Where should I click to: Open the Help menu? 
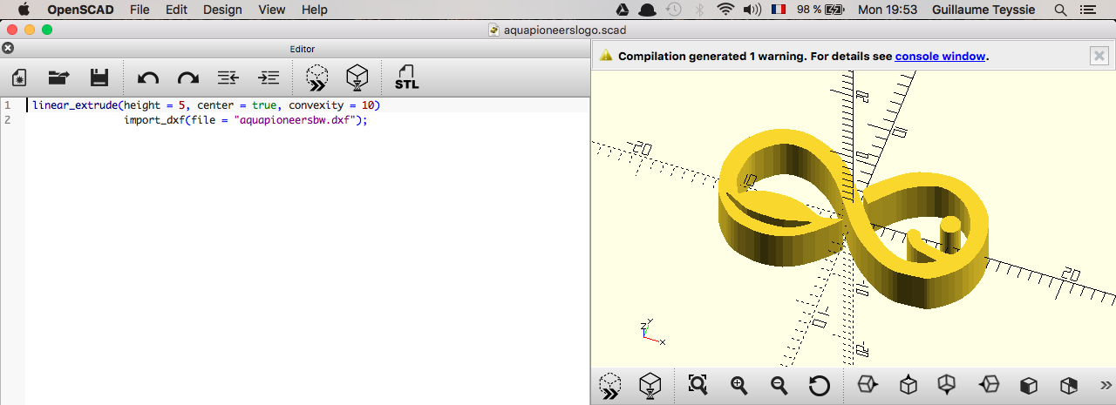pos(315,10)
